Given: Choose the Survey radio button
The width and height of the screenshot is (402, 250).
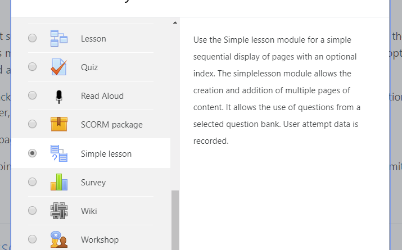Looking at the screenshot, I should point(32,182).
